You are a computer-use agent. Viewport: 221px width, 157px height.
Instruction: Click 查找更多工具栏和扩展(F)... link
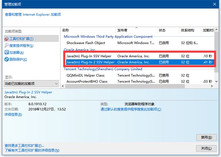(24, 145)
